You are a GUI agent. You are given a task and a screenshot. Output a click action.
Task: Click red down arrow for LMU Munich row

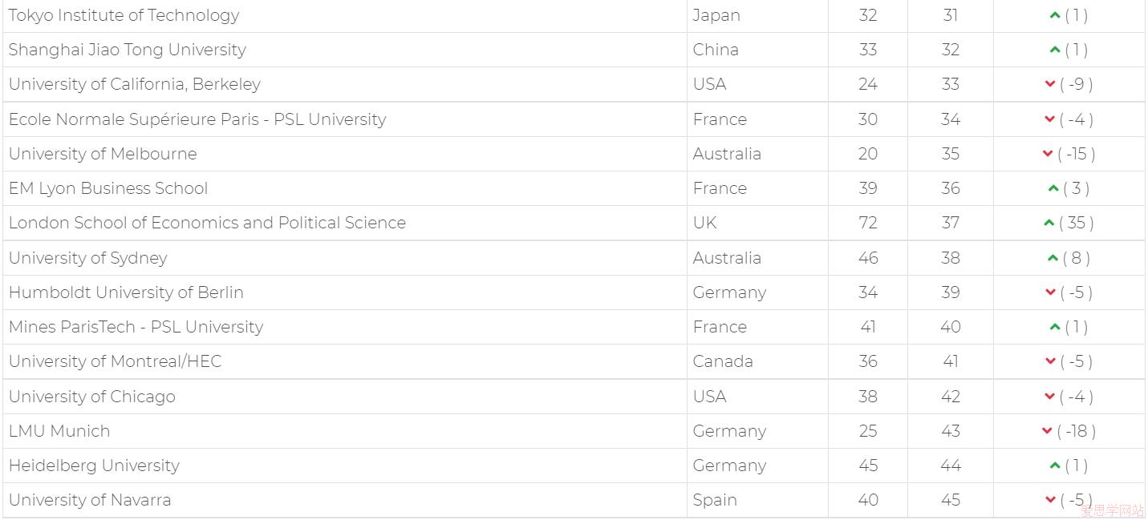click(1047, 431)
